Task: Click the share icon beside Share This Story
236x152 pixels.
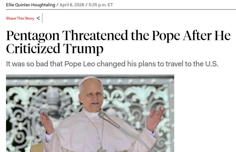Action: 38,18
